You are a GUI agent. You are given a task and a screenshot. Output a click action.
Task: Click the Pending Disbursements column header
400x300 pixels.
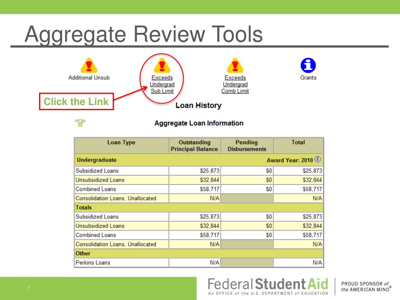(247, 146)
